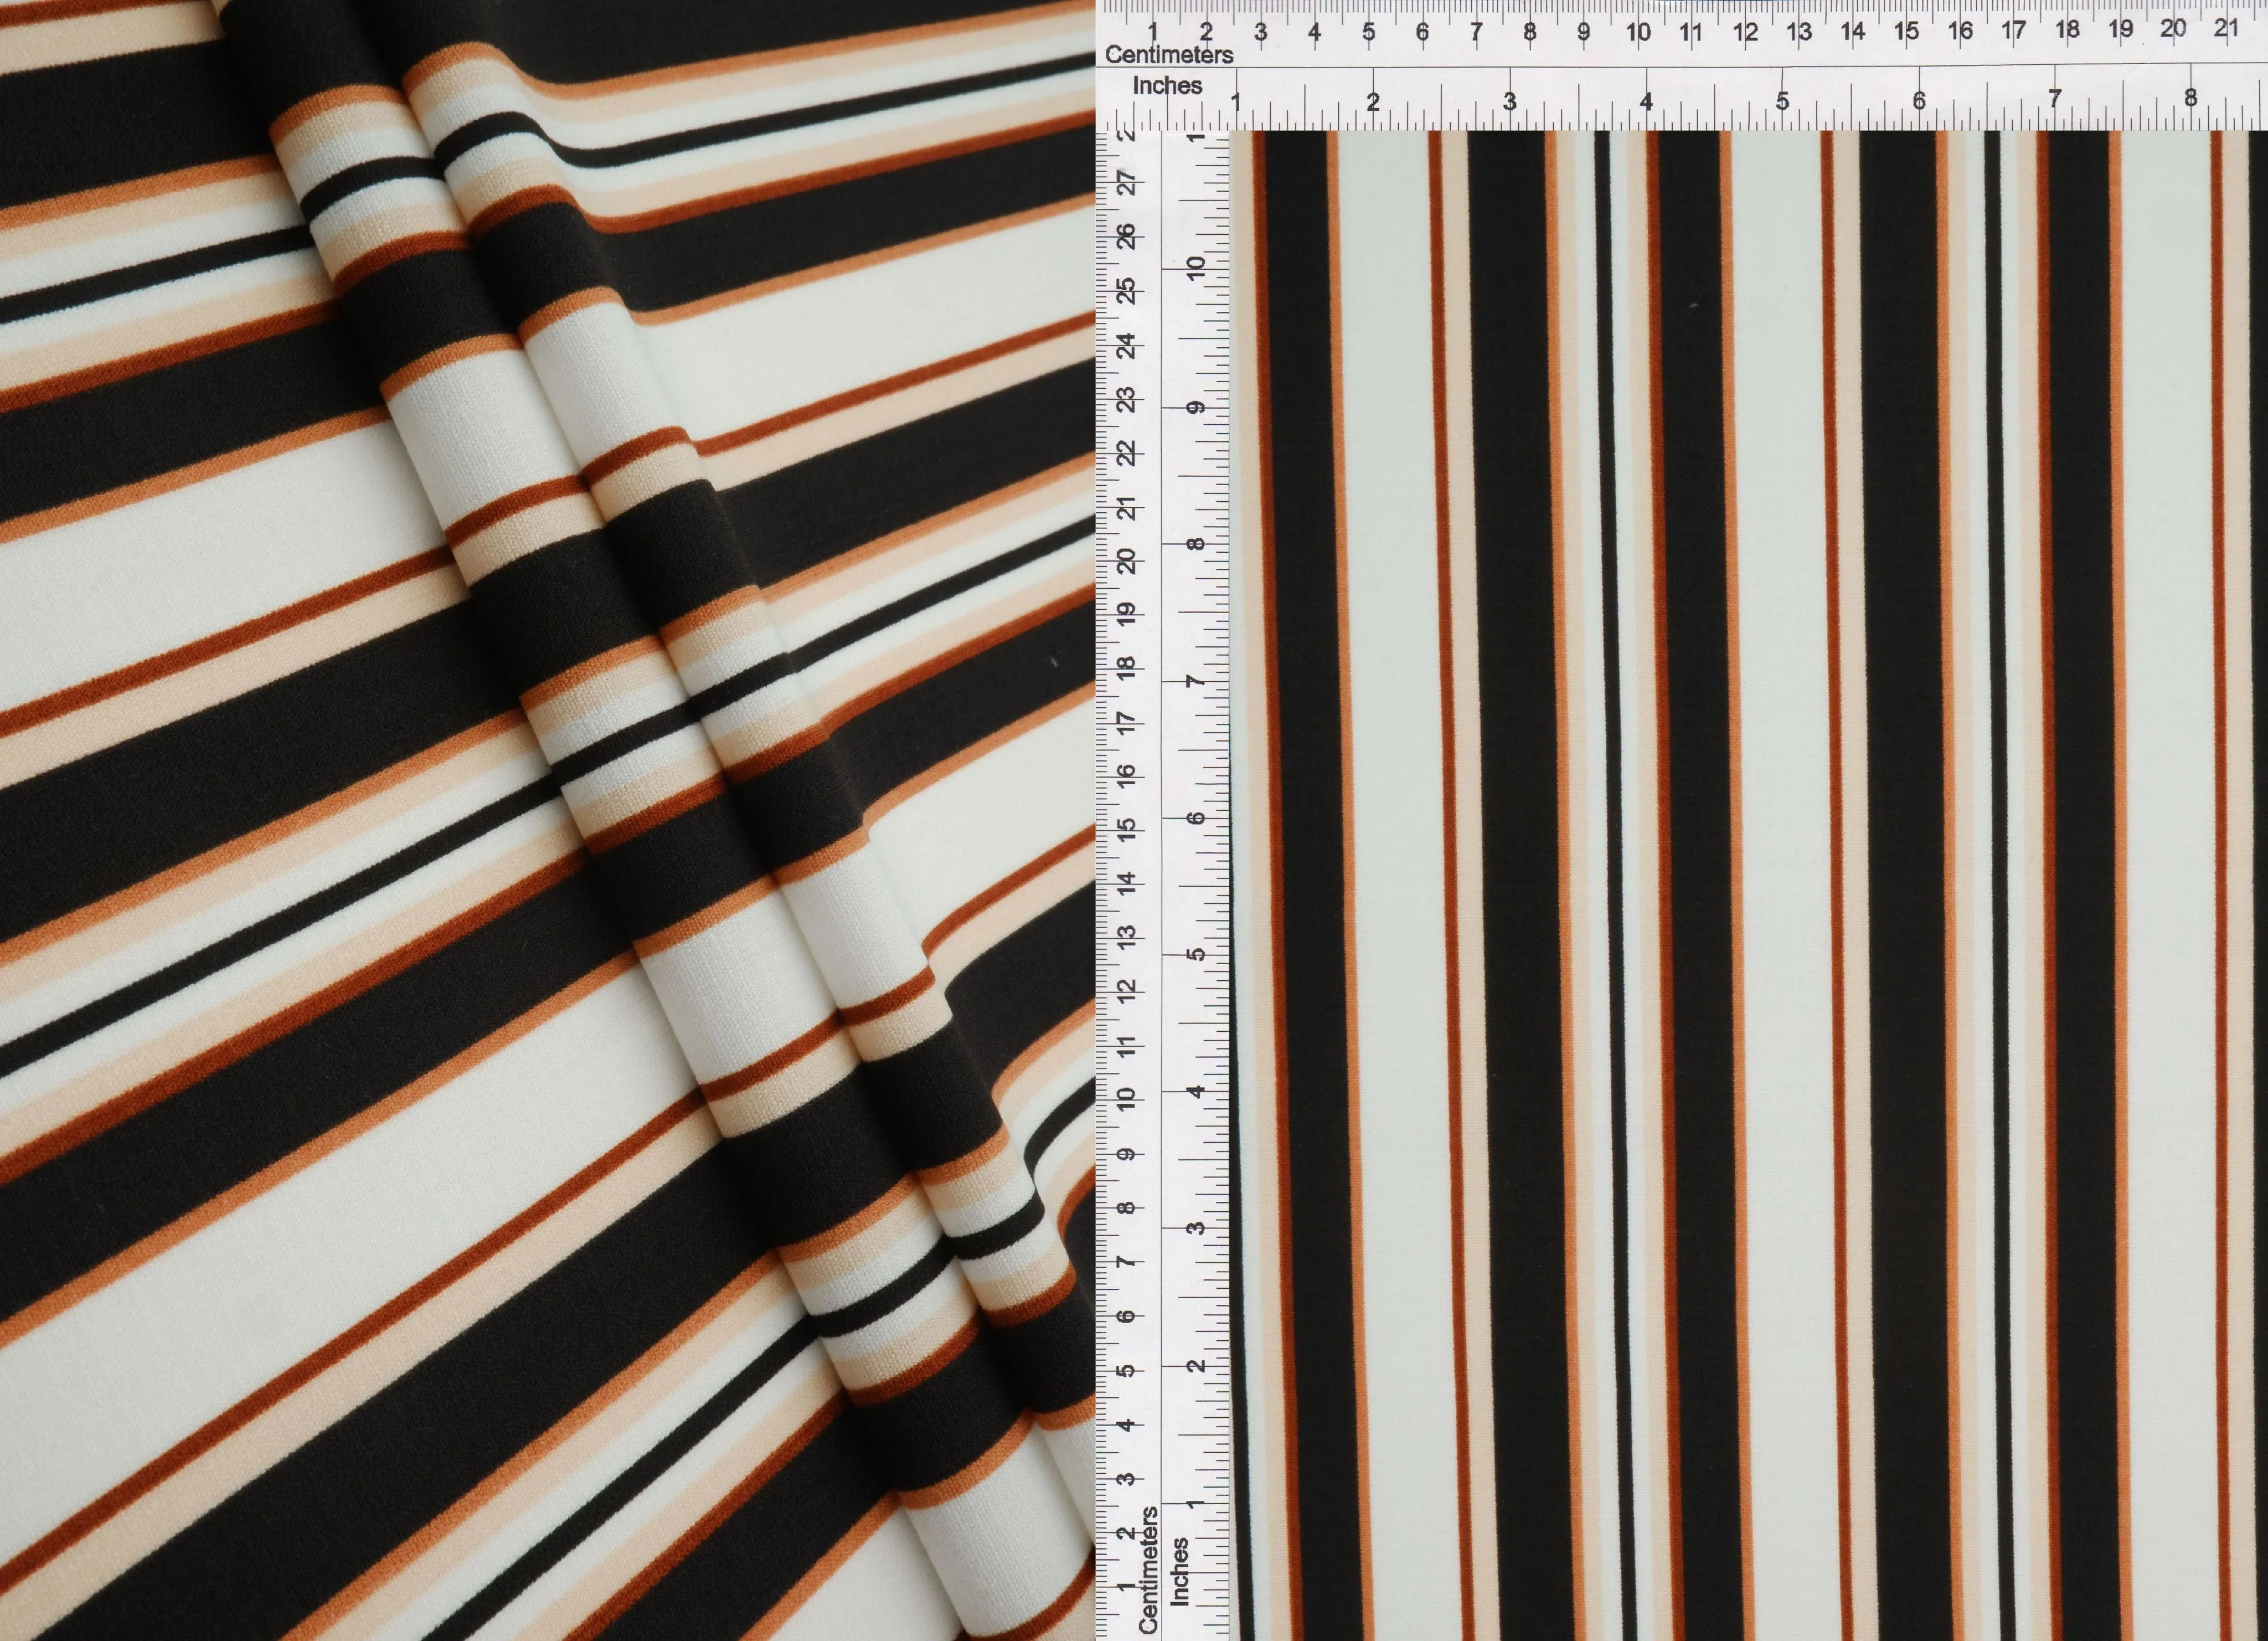Click the vertical ruler's "Centimeters" label

[1148, 1571]
